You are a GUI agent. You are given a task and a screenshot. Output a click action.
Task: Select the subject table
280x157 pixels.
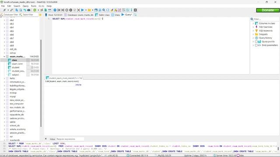(15, 75)
